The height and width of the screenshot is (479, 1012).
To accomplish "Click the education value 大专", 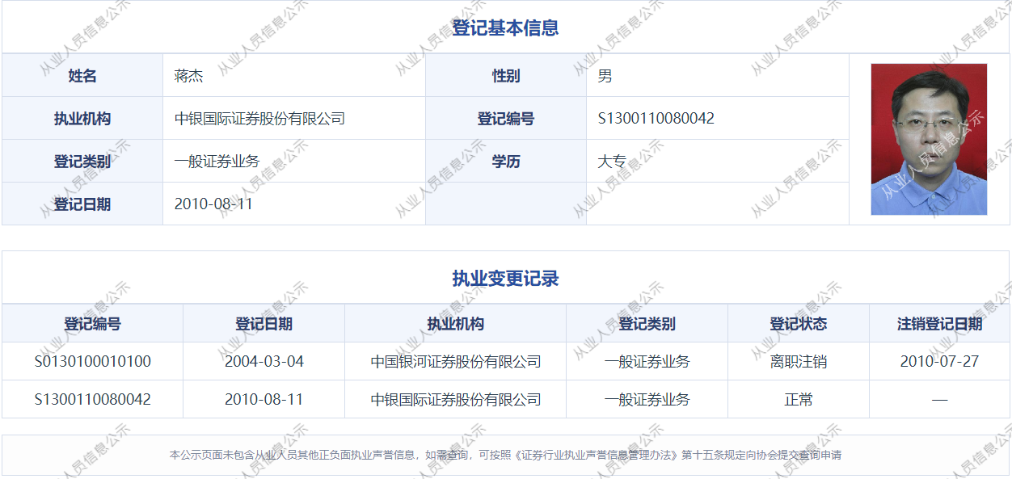I will [x=612, y=162].
